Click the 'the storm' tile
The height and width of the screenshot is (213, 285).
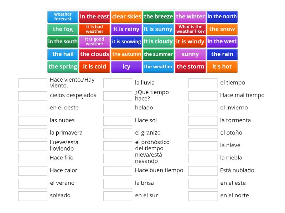190,66
